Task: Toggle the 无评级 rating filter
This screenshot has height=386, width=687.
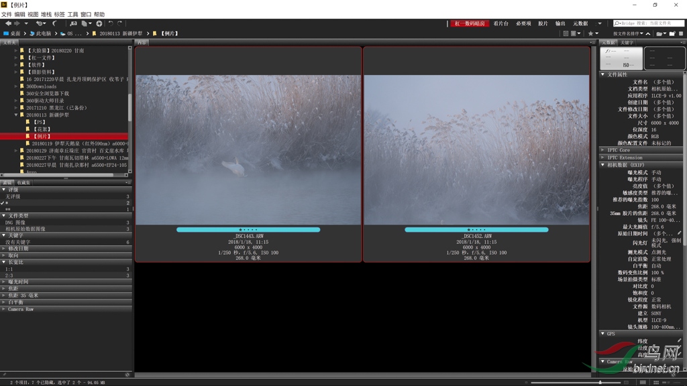Action: tap(13, 196)
